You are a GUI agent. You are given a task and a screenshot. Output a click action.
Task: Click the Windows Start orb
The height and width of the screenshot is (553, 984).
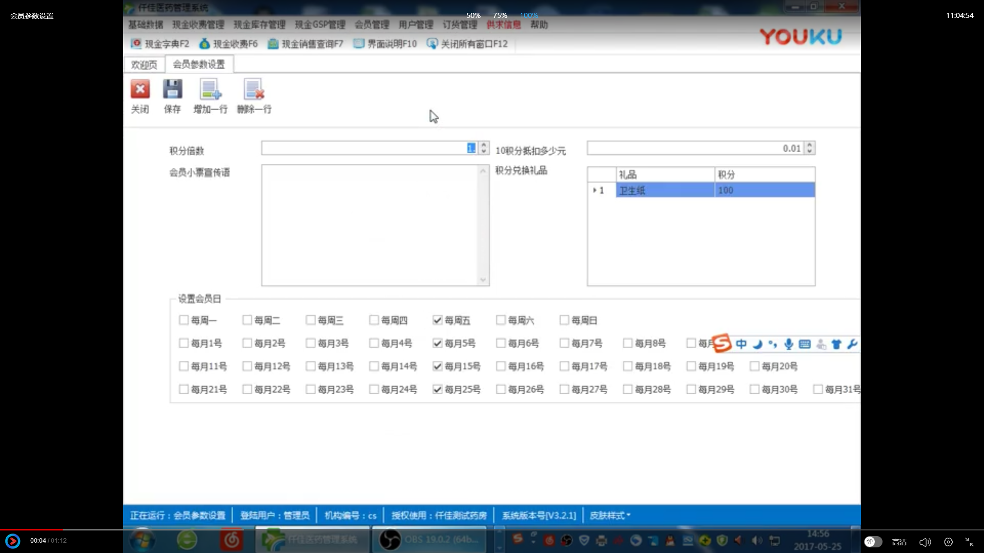click(x=142, y=540)
